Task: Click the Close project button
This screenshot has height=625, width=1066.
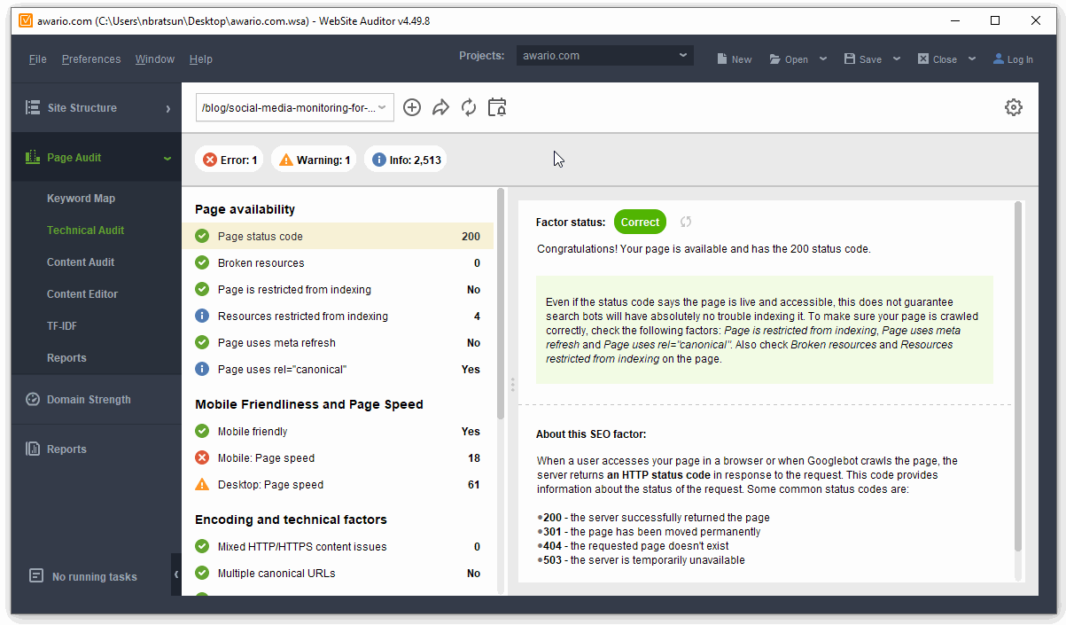Action: [x=937, y=59]
